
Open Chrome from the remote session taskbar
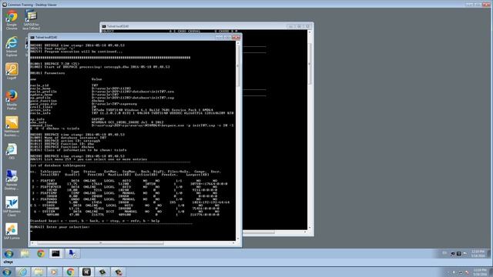(41, 253)
